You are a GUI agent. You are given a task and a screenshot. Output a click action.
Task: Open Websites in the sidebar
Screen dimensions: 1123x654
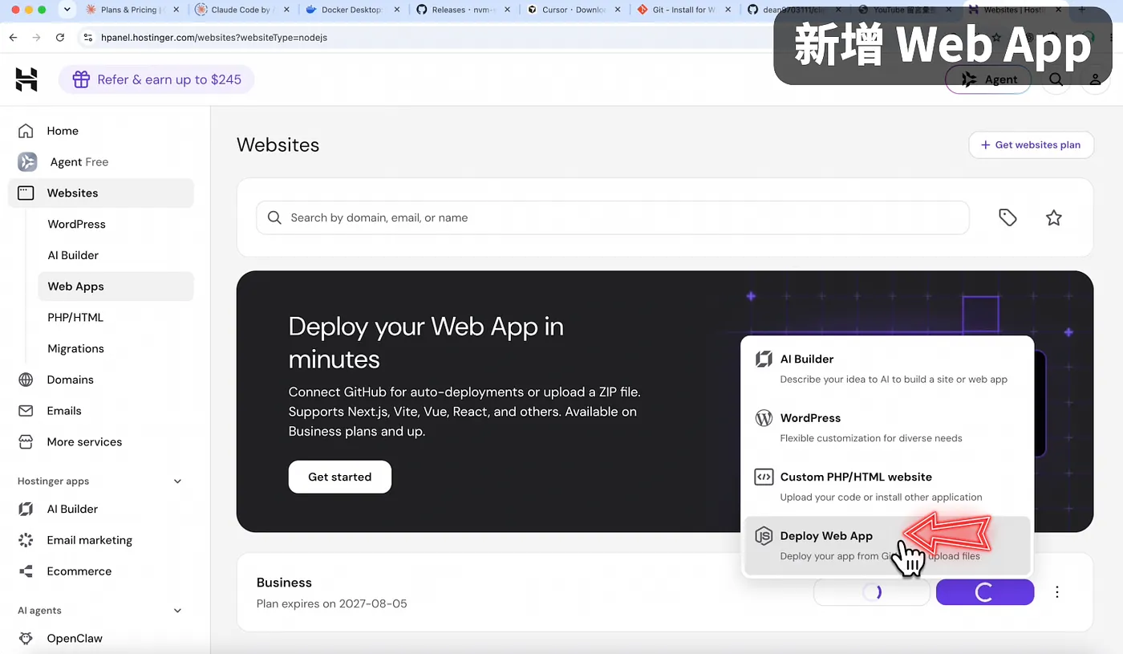101,193
